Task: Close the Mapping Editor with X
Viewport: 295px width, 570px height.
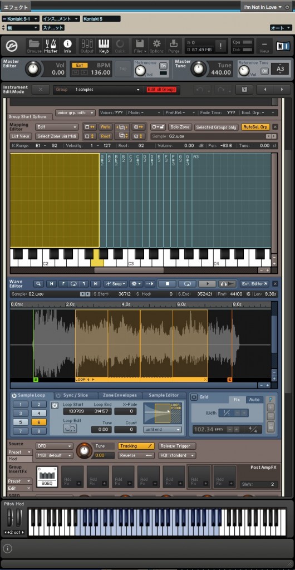Action: [275, 127]
